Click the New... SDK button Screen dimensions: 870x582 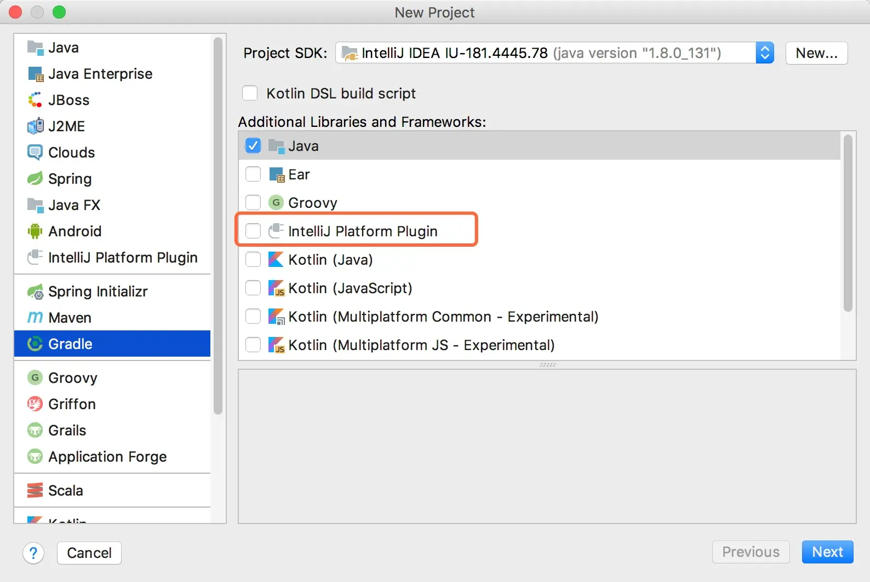point(816,53)
